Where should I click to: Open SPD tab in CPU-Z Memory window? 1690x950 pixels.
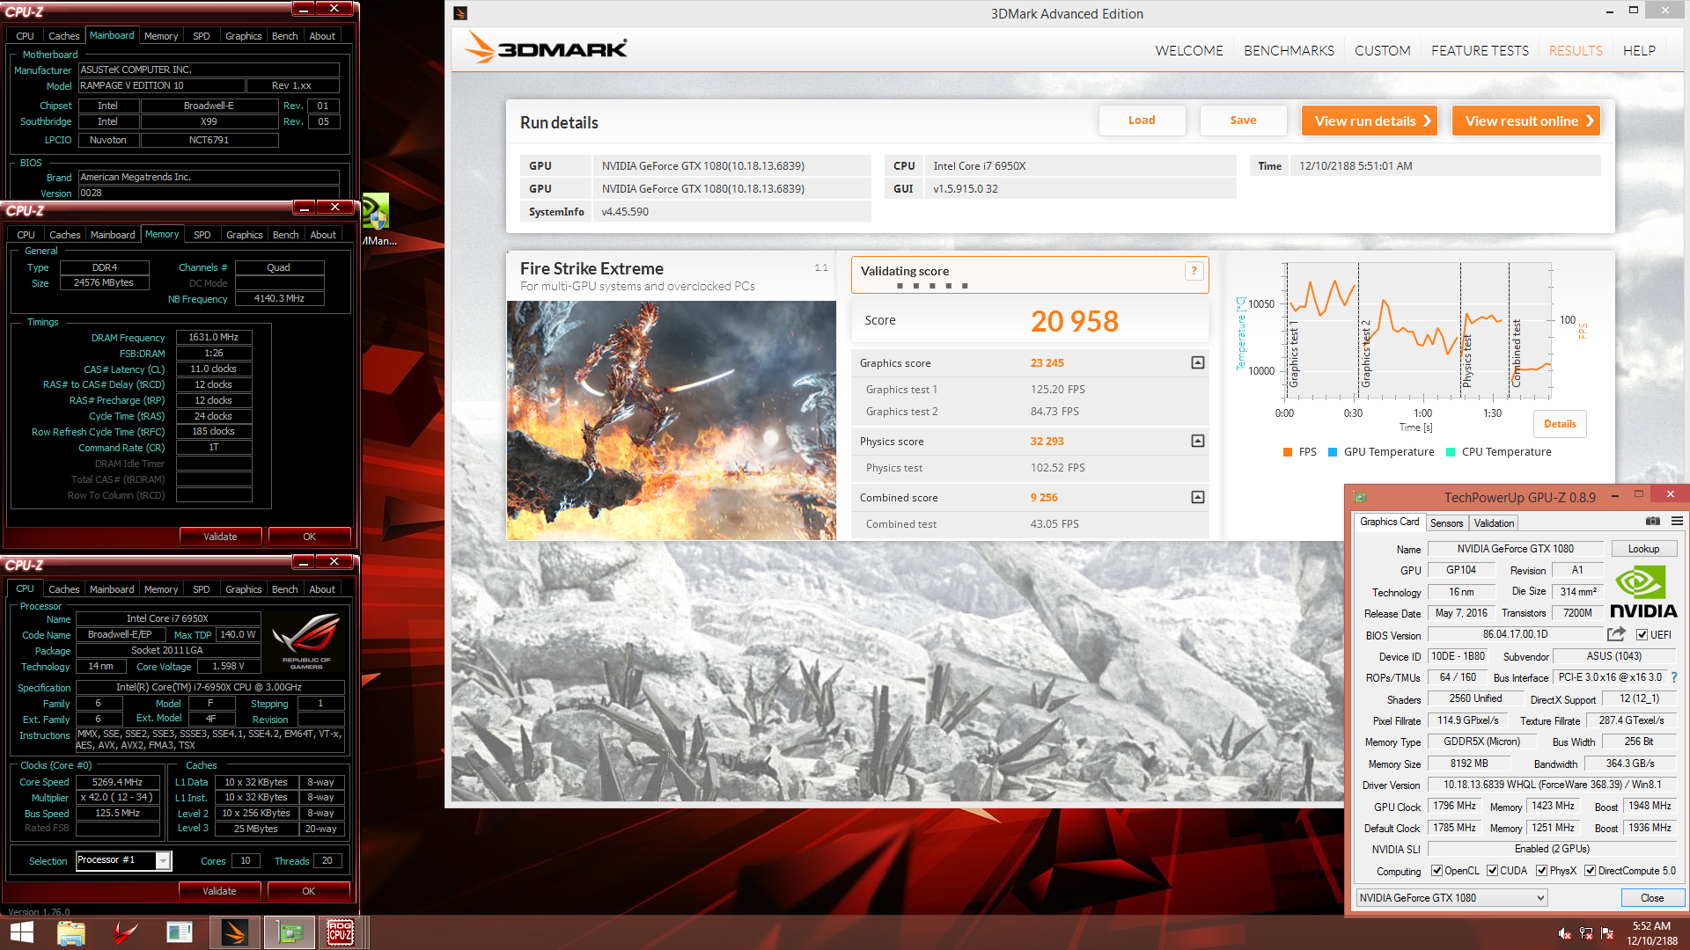pyautogui.click(x=202, y=235)
